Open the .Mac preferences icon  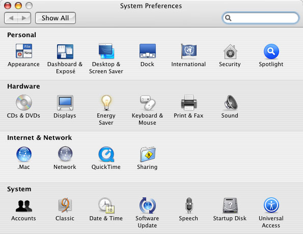(x=24, y=154)
